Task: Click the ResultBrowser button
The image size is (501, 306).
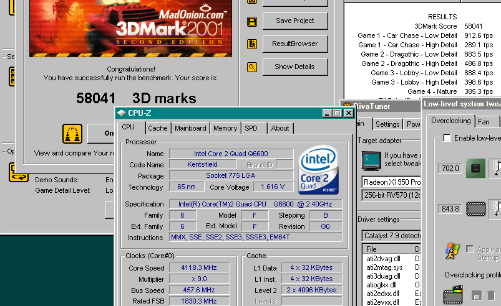Action: point(295,44)
